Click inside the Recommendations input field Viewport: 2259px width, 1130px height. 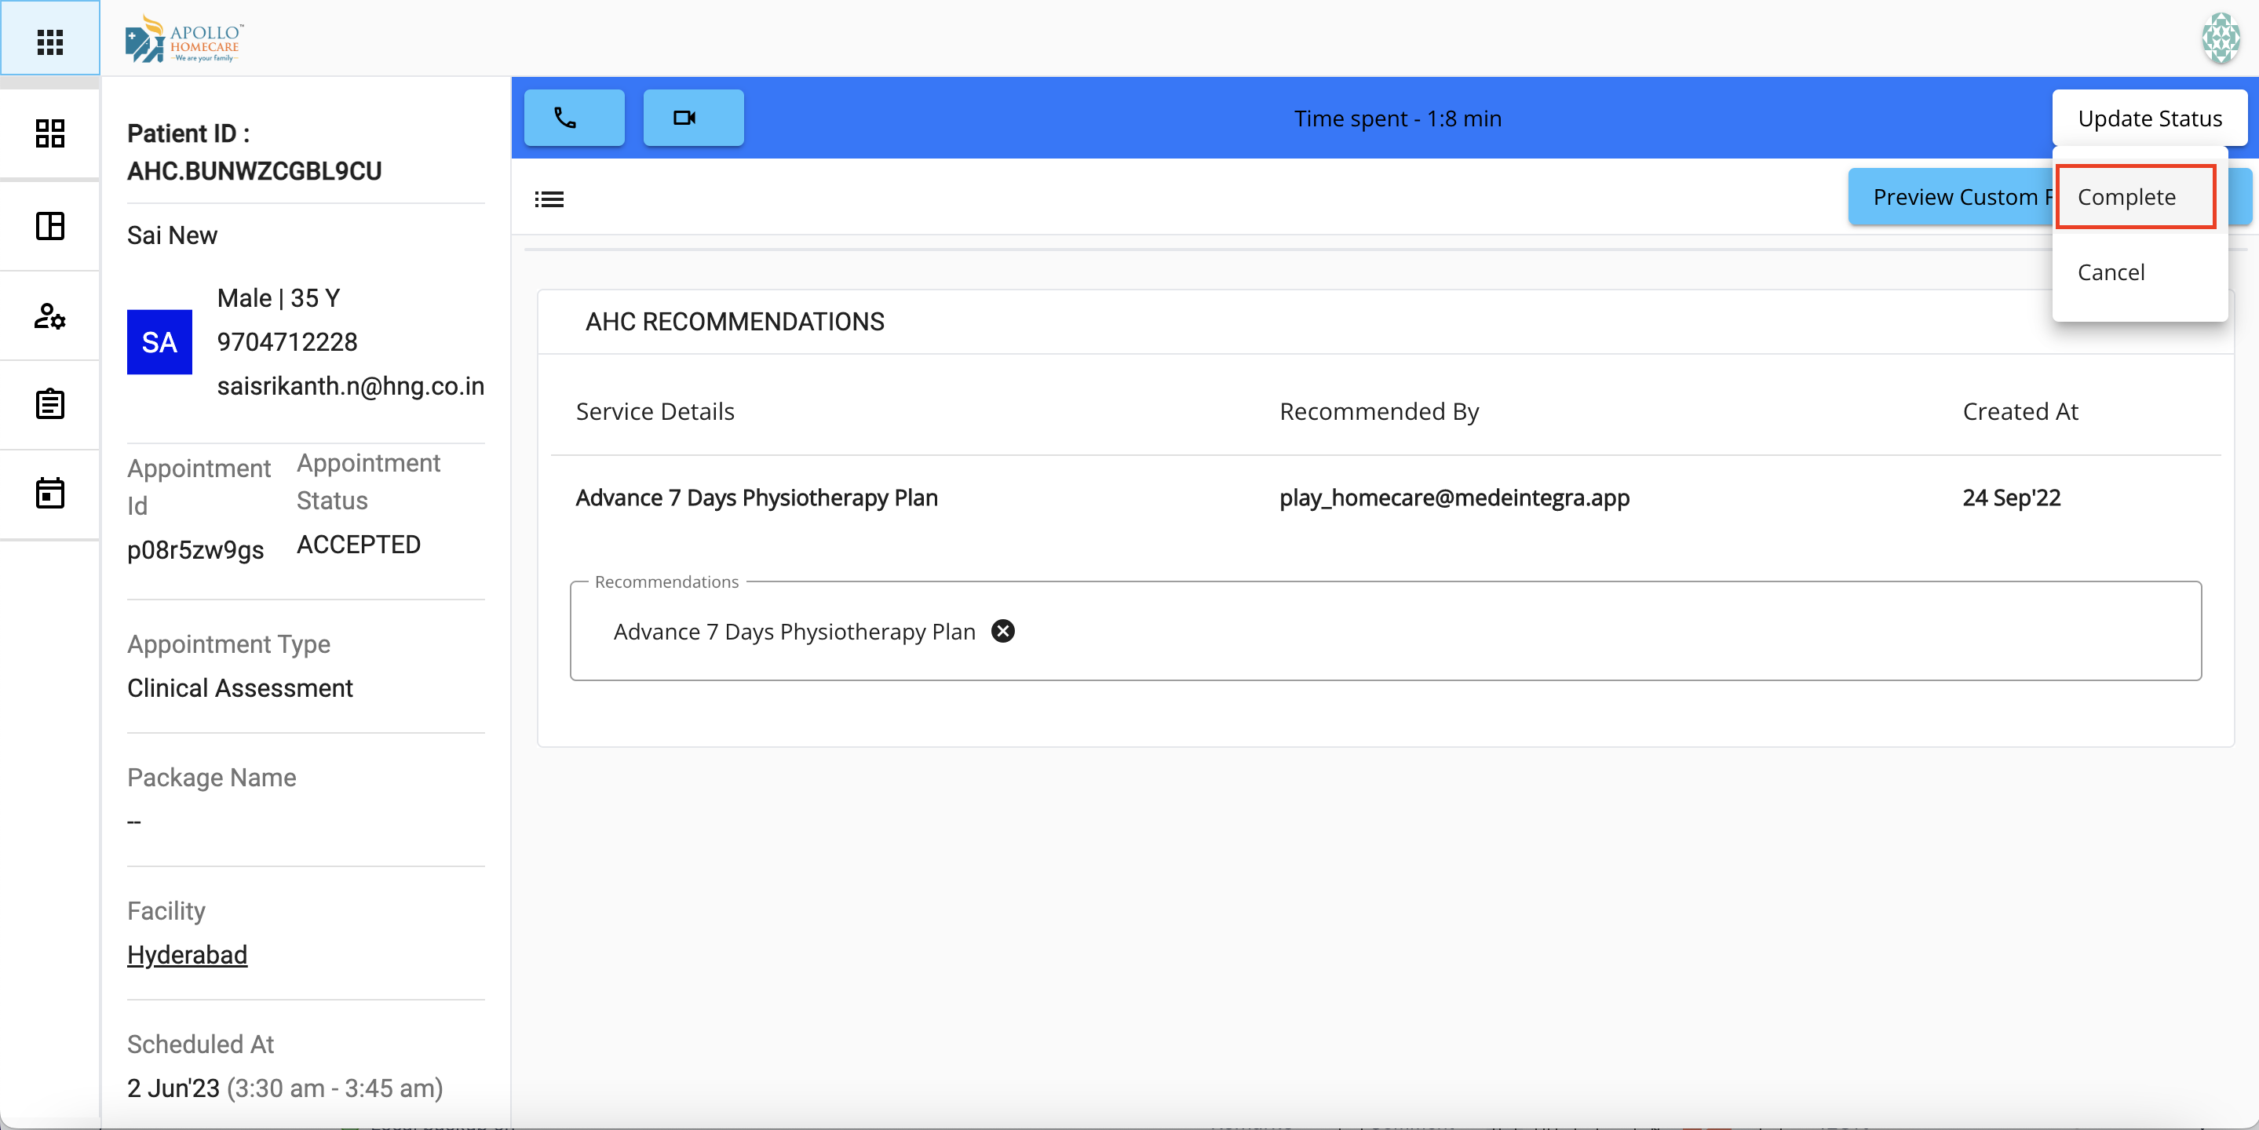1578,631
